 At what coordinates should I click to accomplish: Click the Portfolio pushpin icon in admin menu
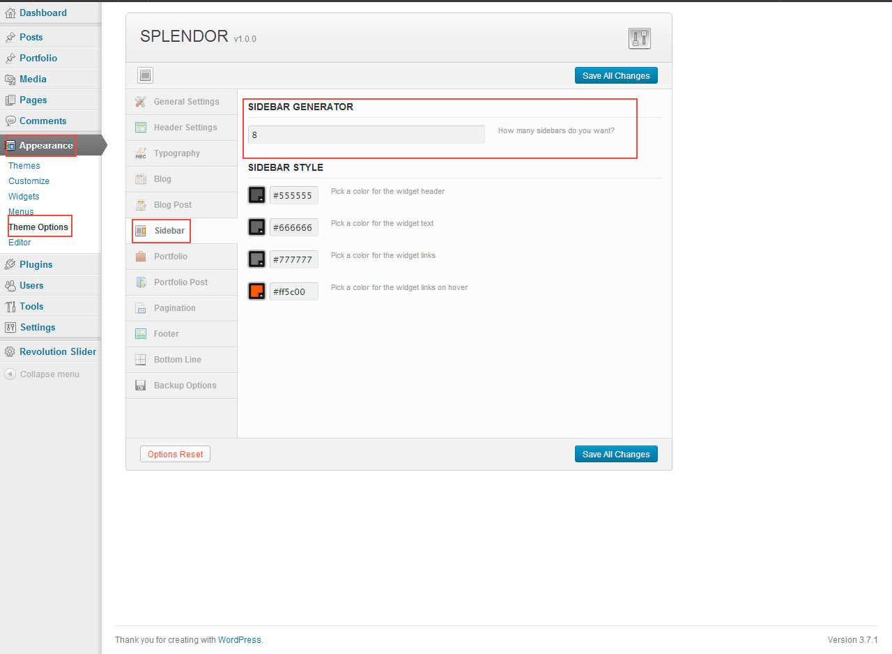(x=10, y=59)
